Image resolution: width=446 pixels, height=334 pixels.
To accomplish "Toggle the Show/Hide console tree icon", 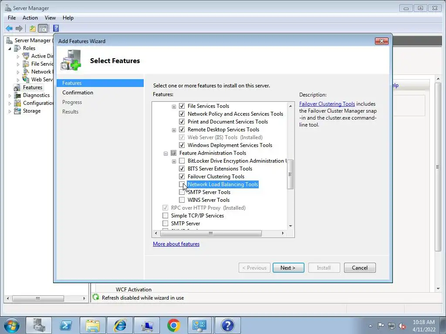I will [x=43, y=28].
